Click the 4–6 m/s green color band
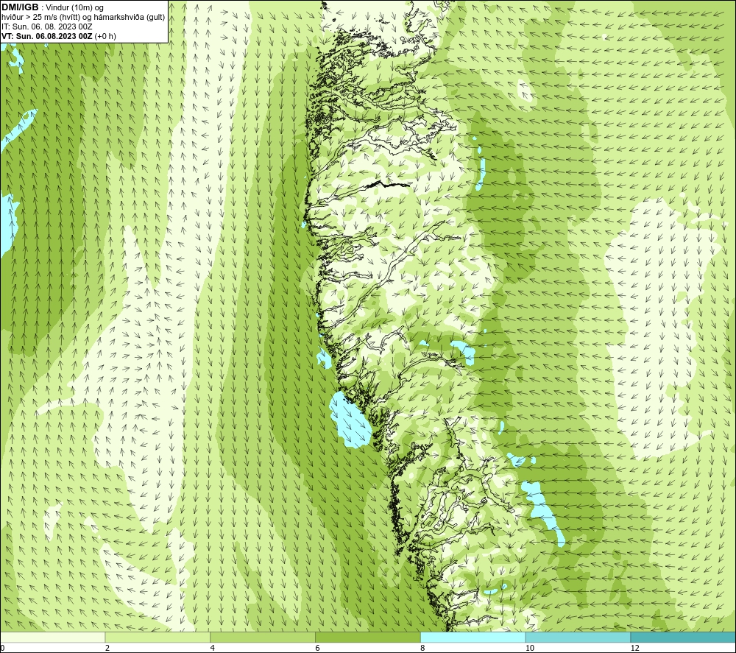 [x=263, y=637]
